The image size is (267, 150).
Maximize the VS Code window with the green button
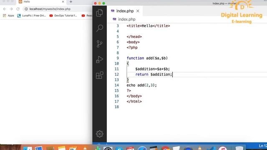(103, 3)
